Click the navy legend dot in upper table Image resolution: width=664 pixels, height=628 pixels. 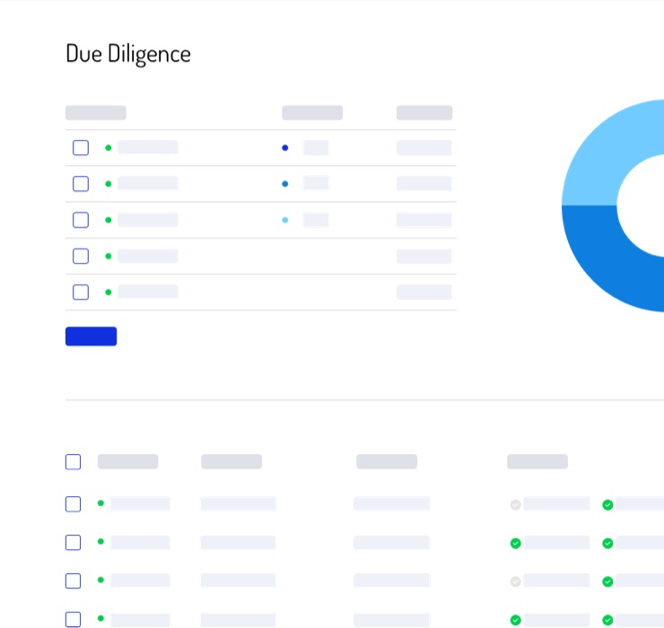pos(285,148)
